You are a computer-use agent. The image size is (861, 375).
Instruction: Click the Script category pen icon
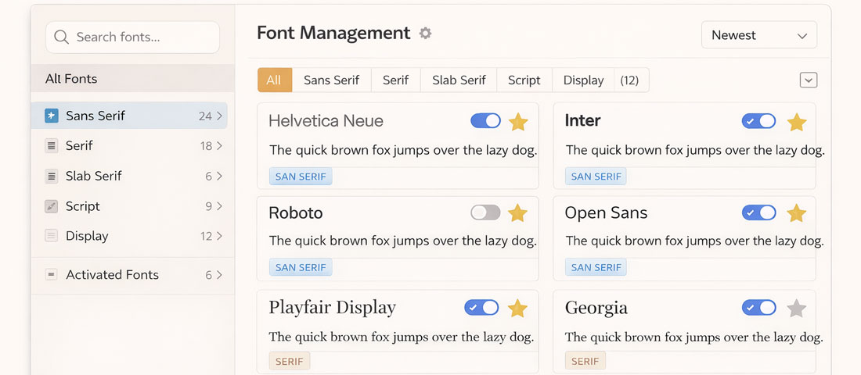[x=52, y=206]
